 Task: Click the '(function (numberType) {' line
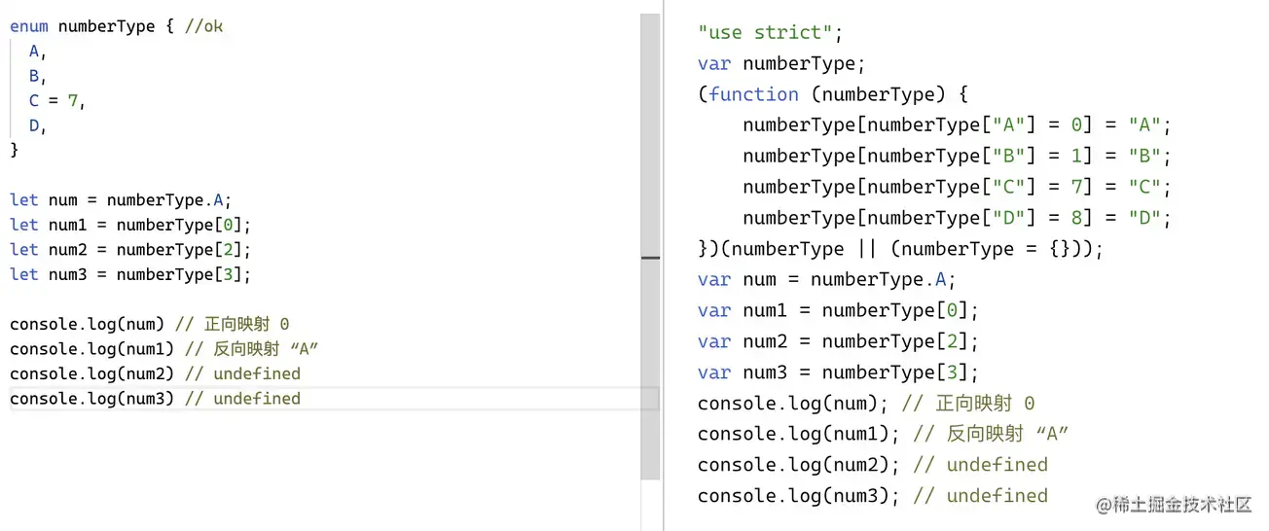833,94
